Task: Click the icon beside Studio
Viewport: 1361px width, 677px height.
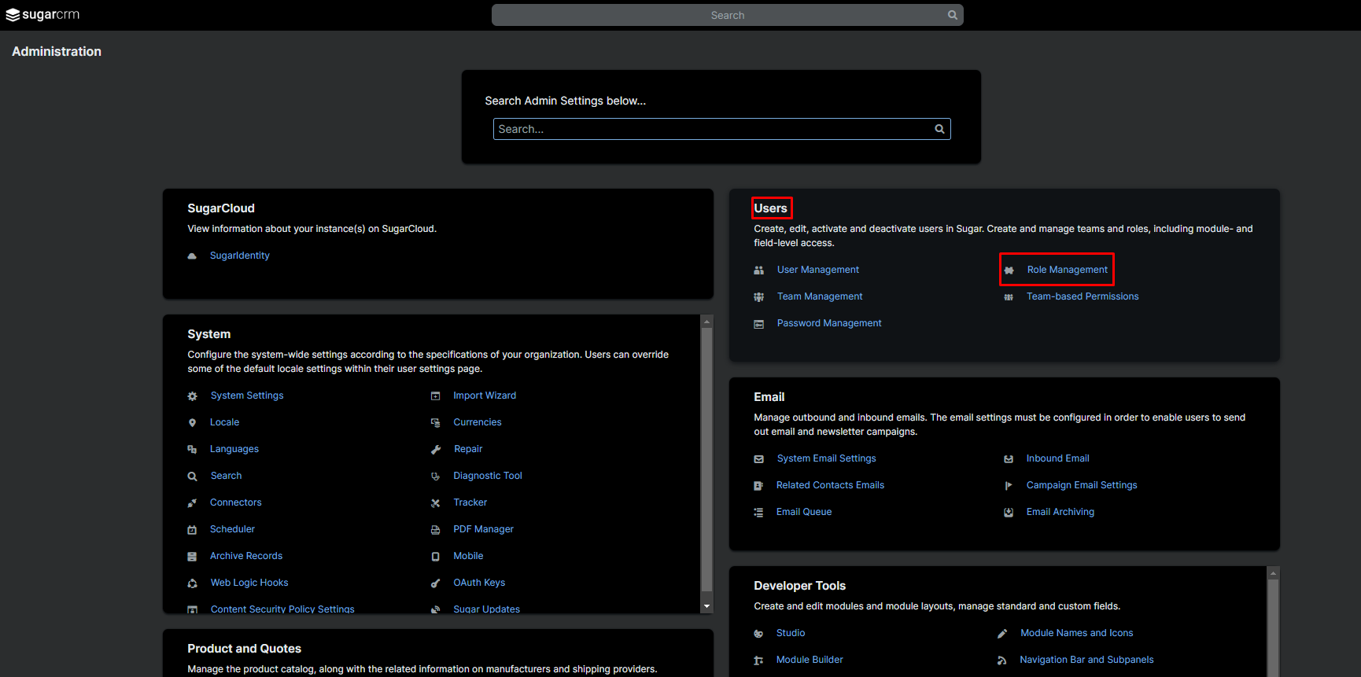Action: point(758,634)
